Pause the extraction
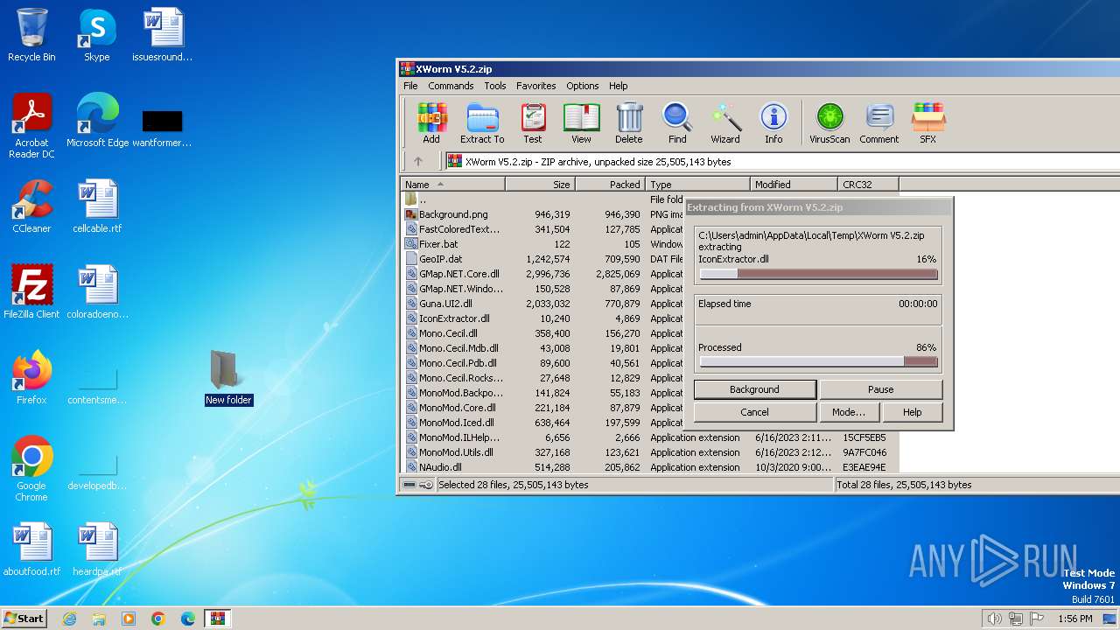 click(x=880, y=389)
